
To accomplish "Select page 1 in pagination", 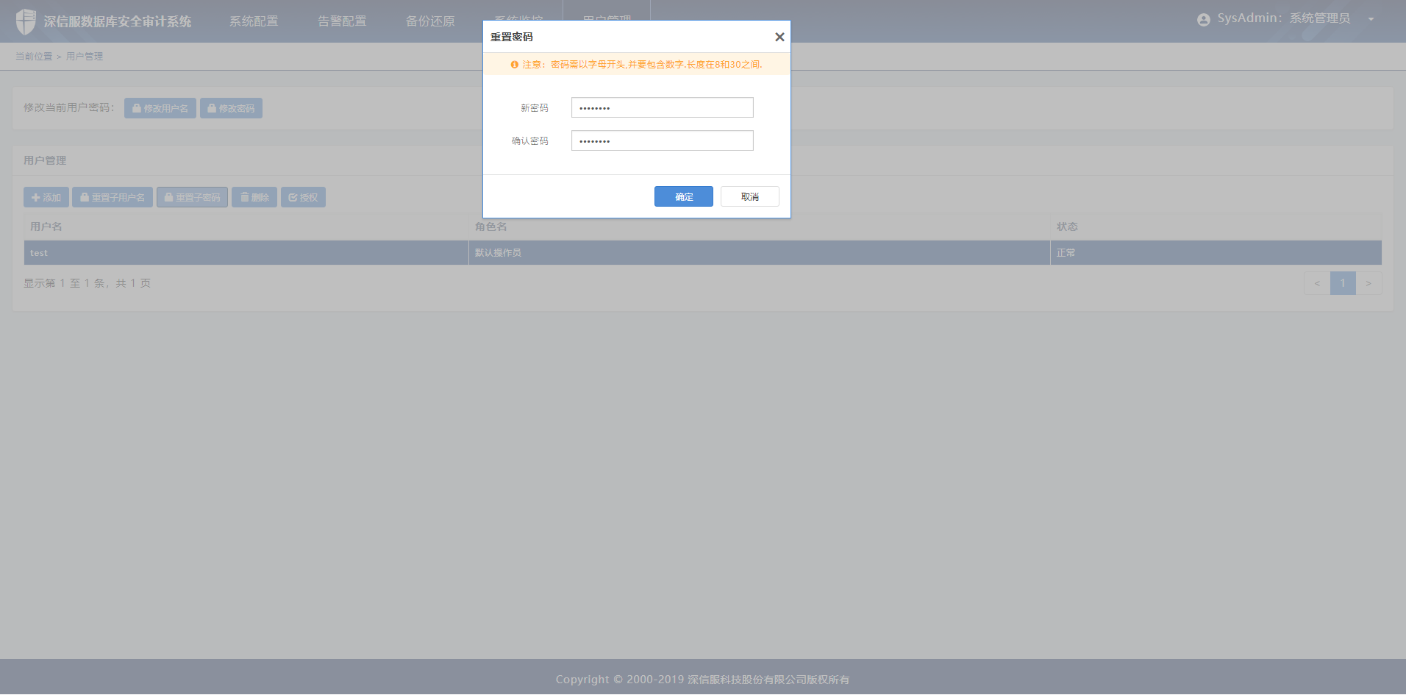I will point(1343,283).
